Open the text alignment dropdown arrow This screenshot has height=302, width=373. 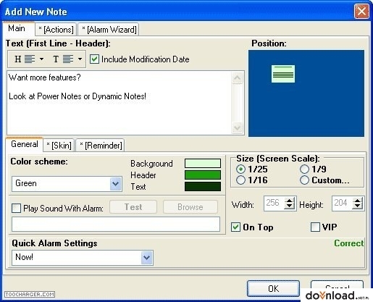(x=80, y=59)
